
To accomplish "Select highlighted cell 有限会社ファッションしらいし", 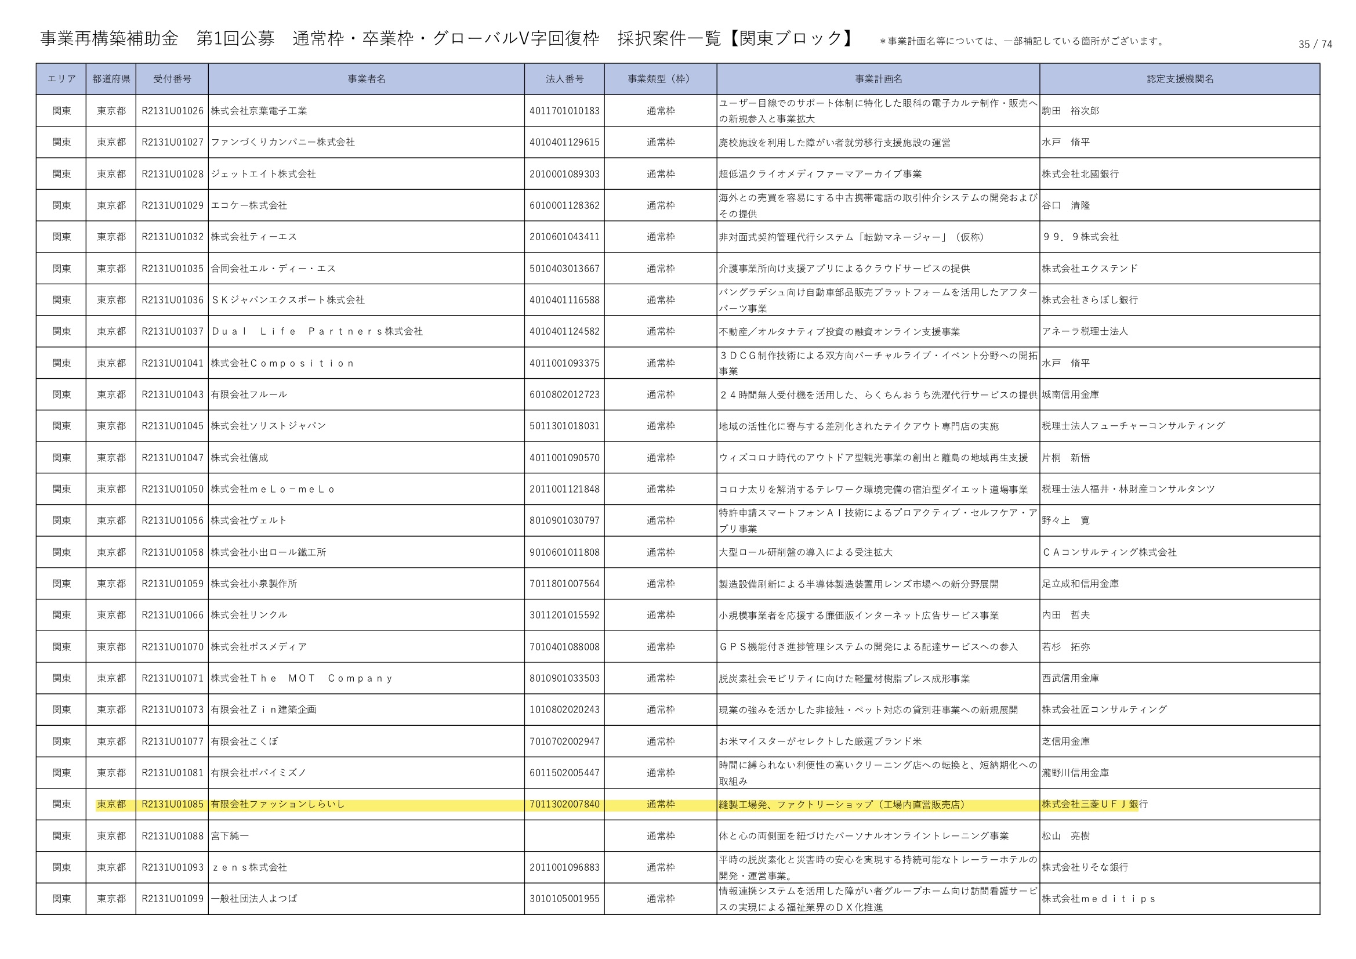I will [278, 804].
